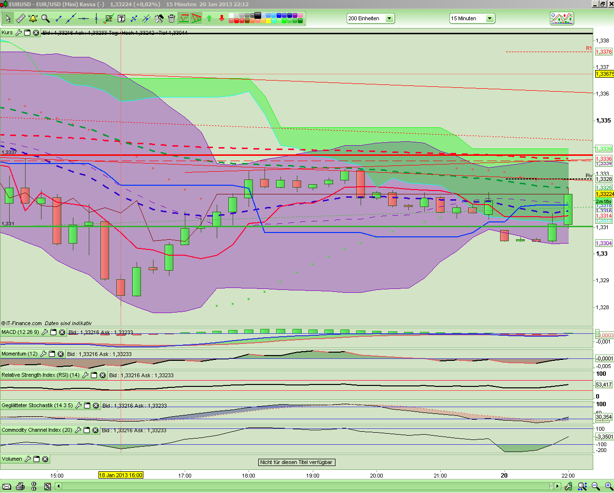Maximize the Kurs price panel

pyautogui.click(x=28, y=33)
